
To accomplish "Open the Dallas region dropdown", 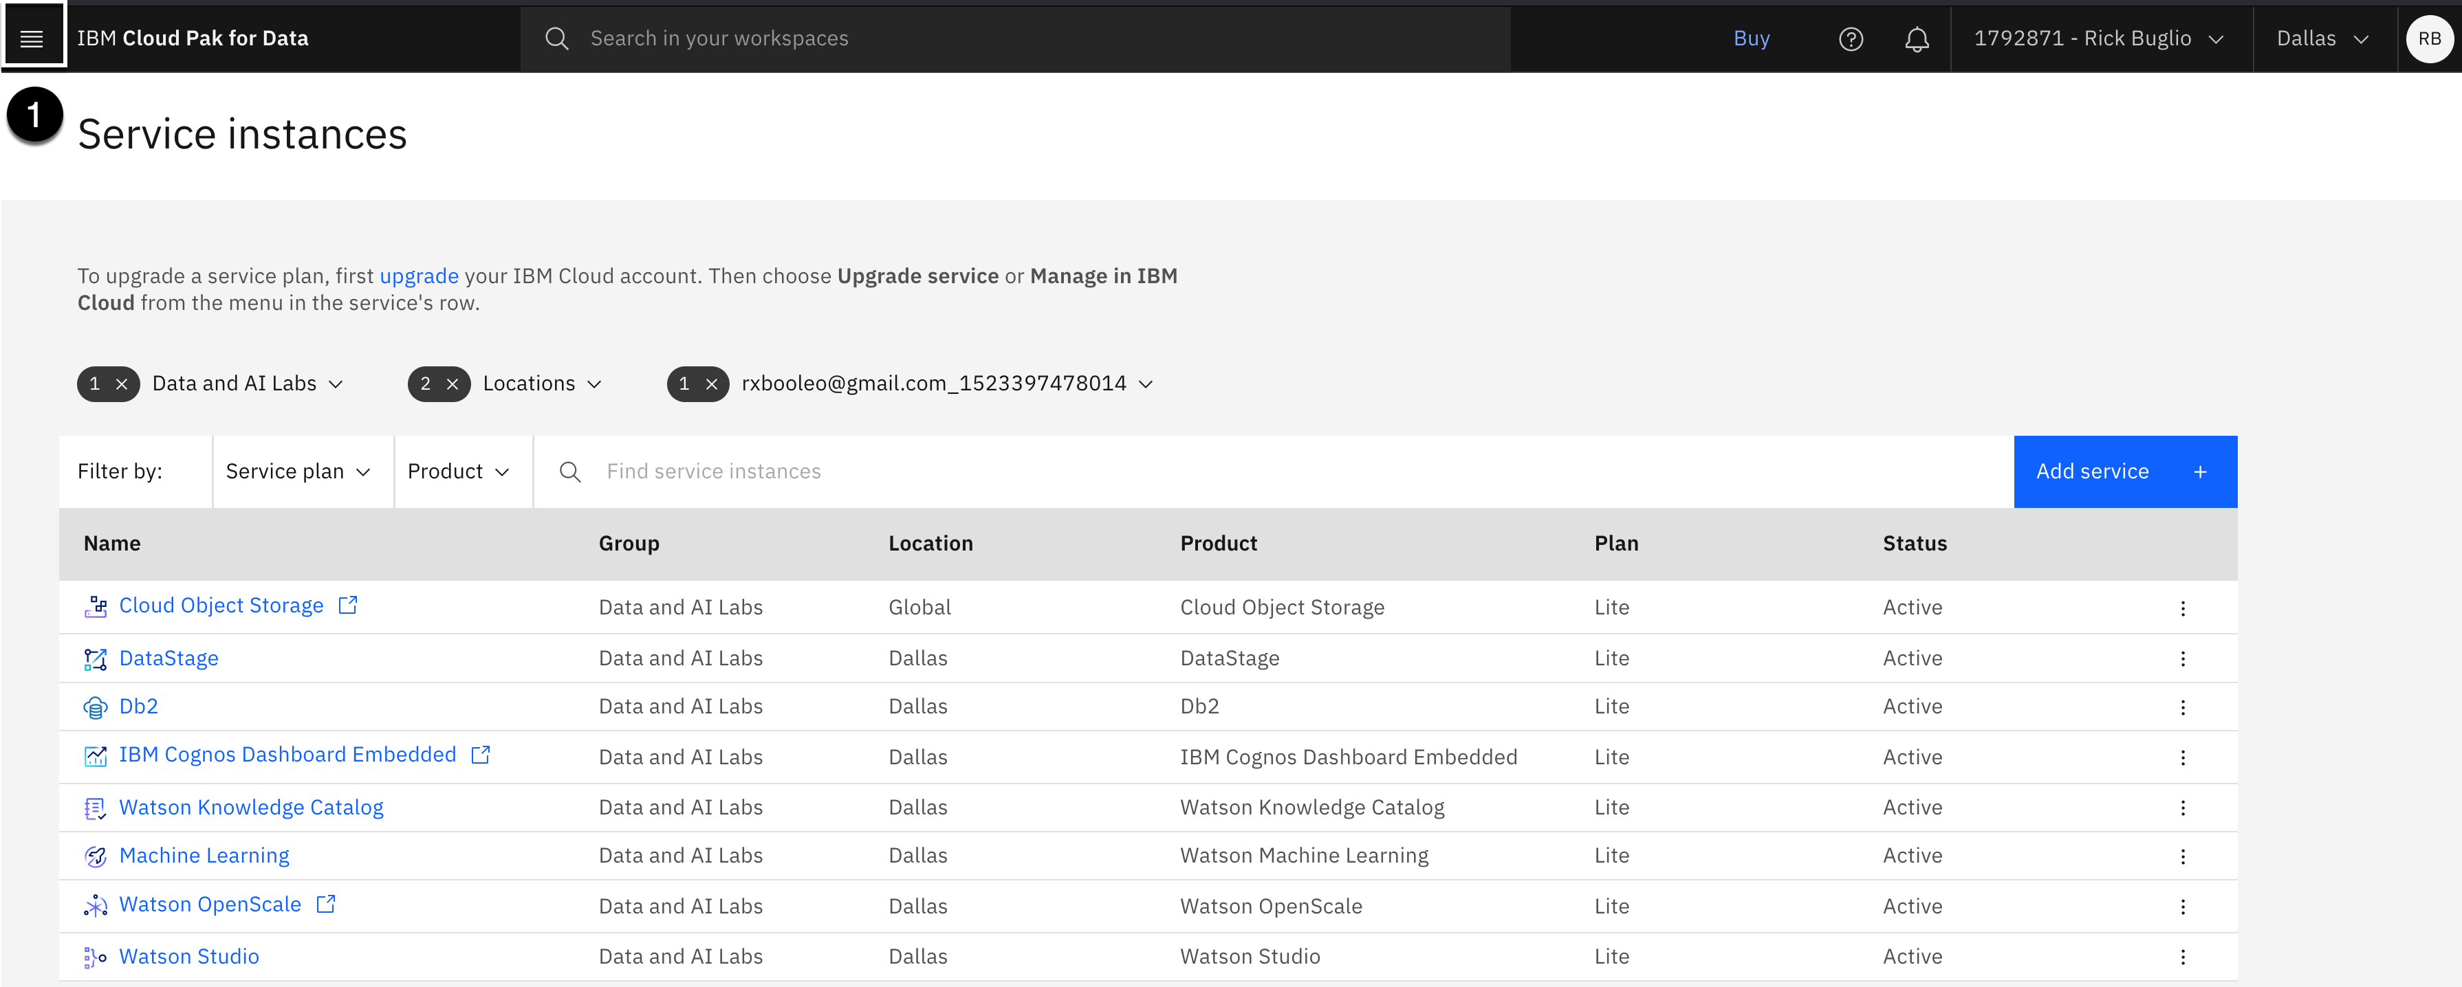I will pos(2322,38).
